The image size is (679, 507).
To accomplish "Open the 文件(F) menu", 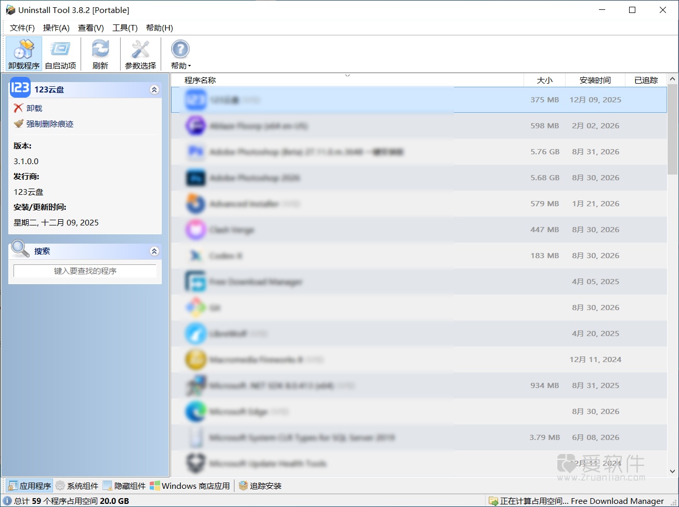I will (x=22, y=28).
